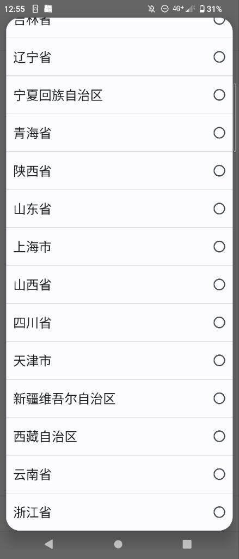The height and width of the screenshot is (559, 239).
Task: Select 山东省 radio circle
Action: point(219,209)
